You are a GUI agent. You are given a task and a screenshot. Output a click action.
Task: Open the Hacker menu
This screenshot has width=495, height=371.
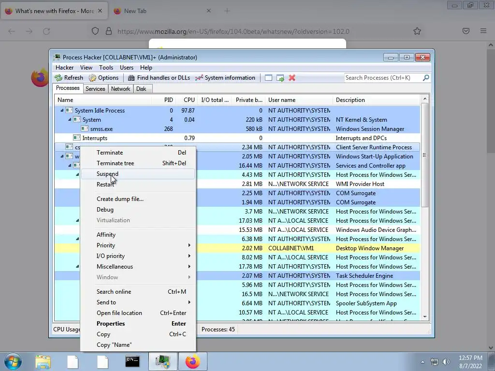[64, 68]
